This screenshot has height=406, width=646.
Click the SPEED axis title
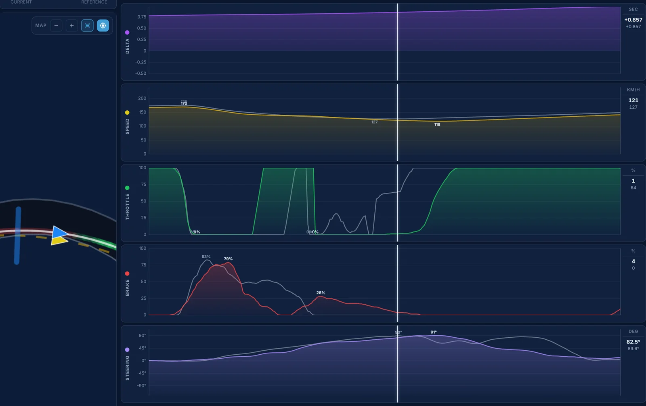(128, 126)
